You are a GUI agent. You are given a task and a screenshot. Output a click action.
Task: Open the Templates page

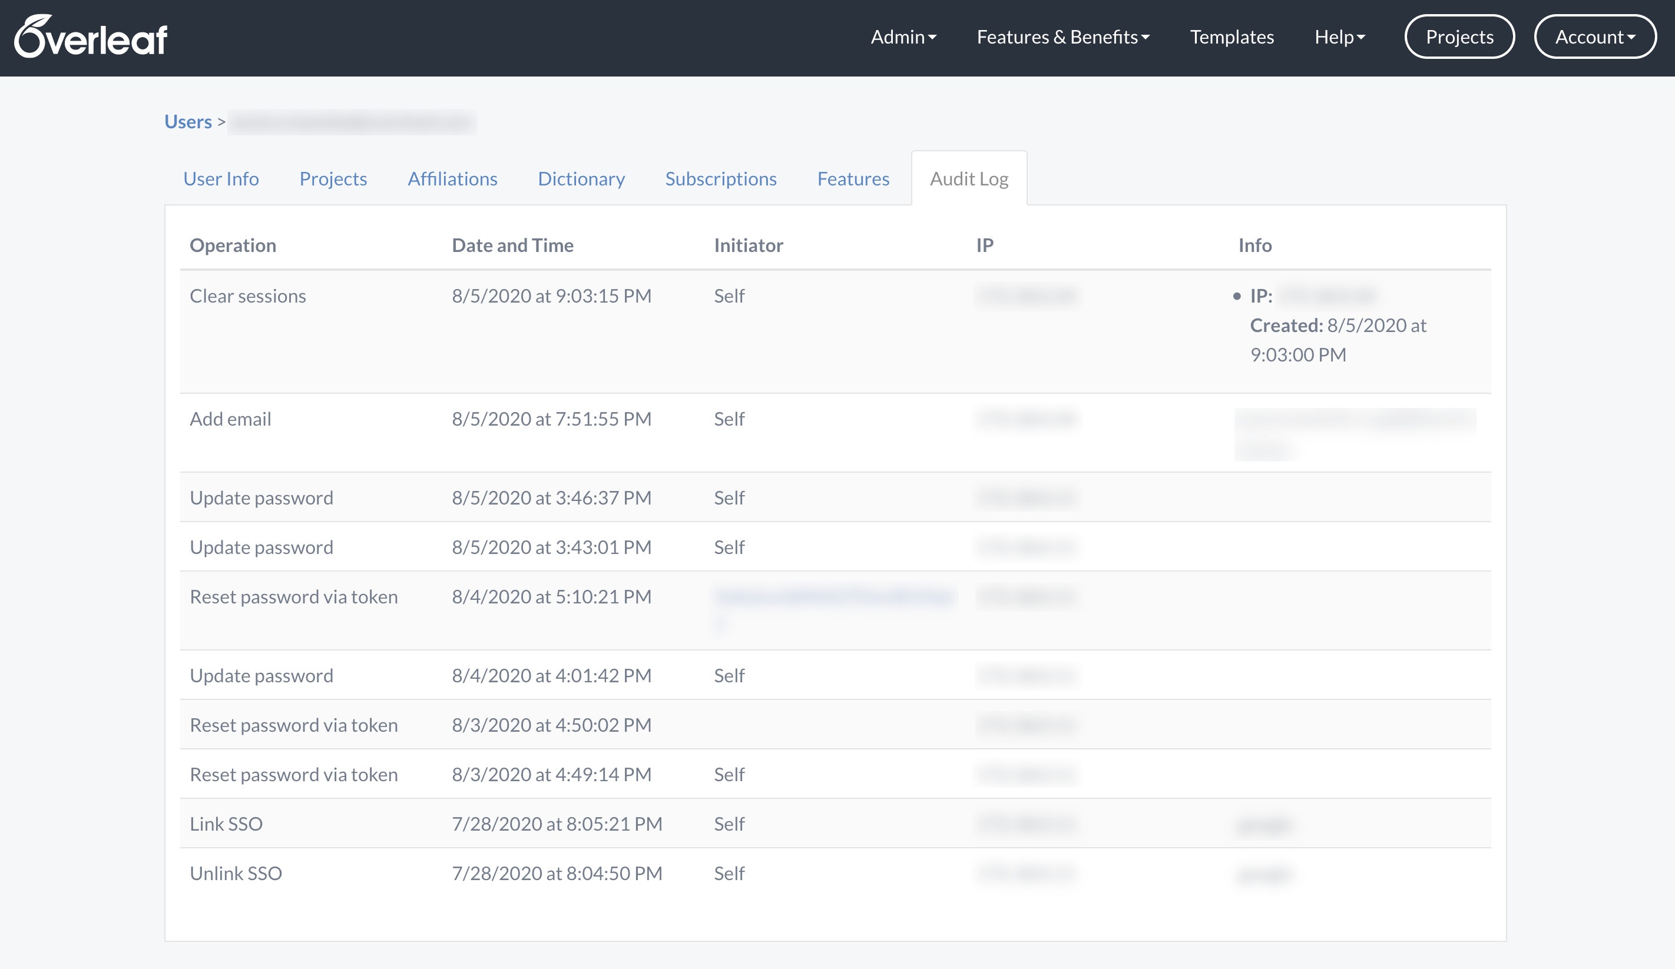(1232, 37)
